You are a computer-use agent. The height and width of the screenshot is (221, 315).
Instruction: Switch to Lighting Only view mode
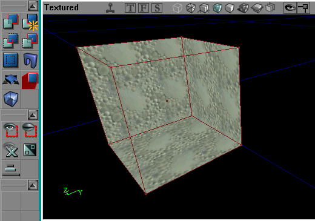click(x=270, y=8)
